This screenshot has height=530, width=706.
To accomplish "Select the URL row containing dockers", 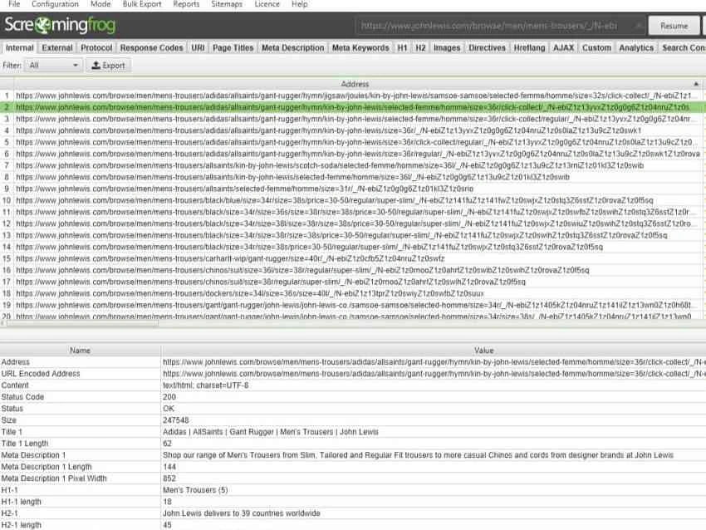I will (354, 293).
